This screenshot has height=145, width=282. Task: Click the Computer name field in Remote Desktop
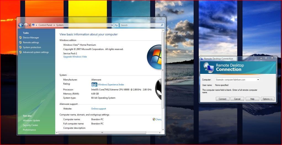coord(236,80)
